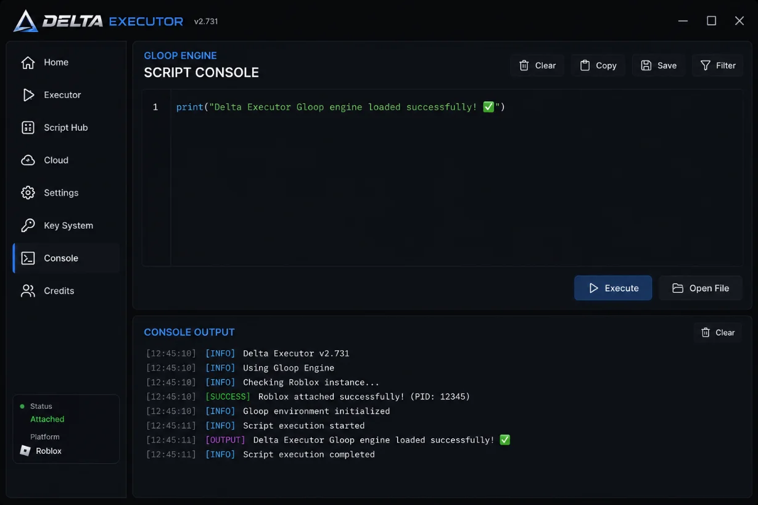Click the Script Hub grid icon
This screenshot has width=758, height=505.
(x=28, y=128)
